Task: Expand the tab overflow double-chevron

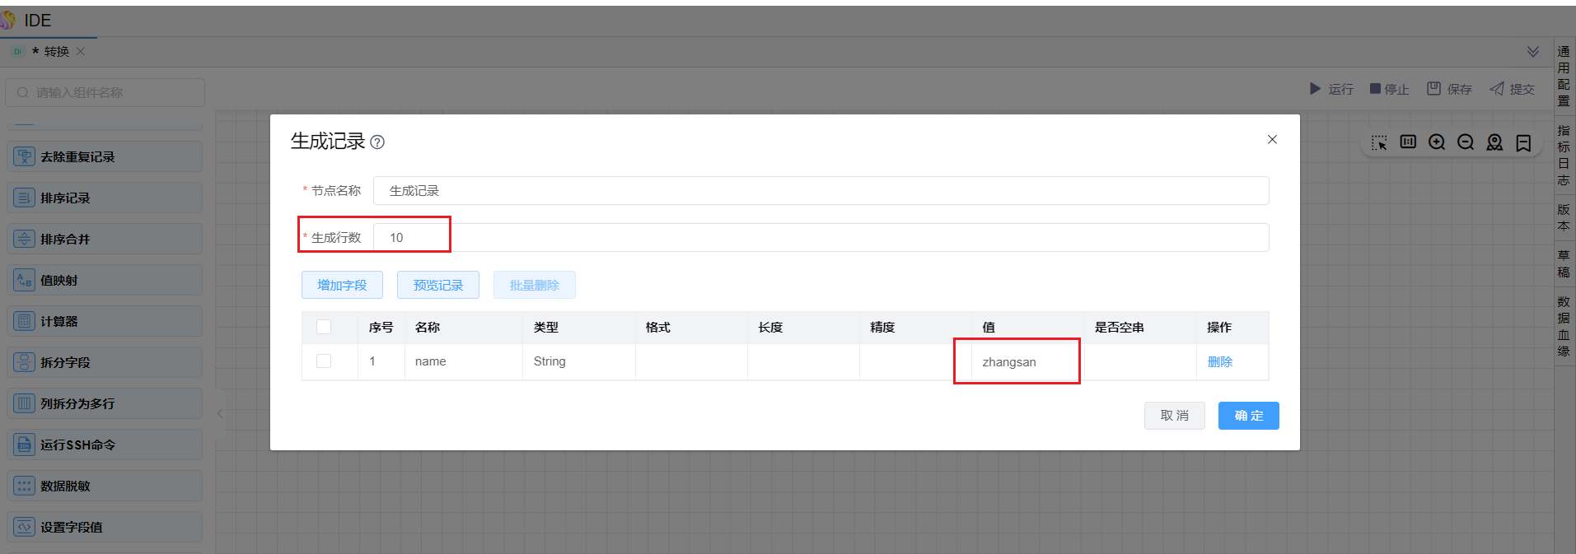Action: click(x=1533, y=51)
